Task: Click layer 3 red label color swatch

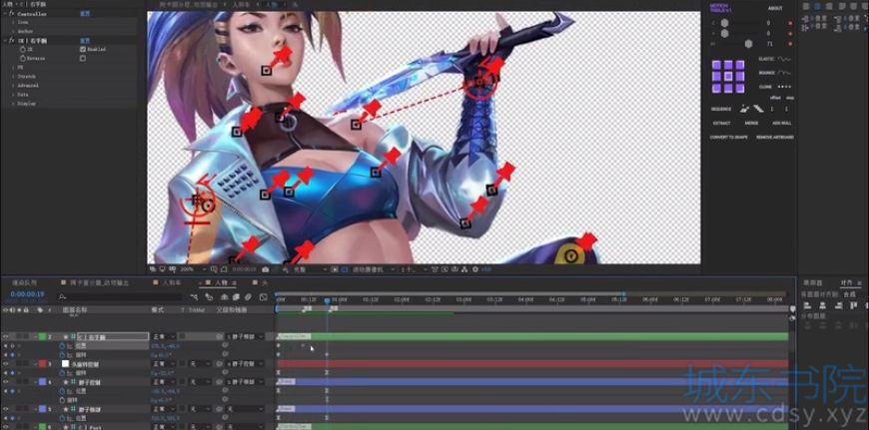Action: pos(42,363)
